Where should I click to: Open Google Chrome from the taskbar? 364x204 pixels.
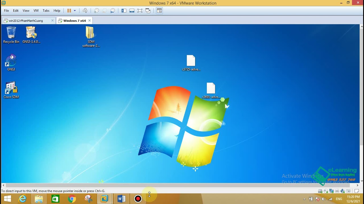pos(72,199)
